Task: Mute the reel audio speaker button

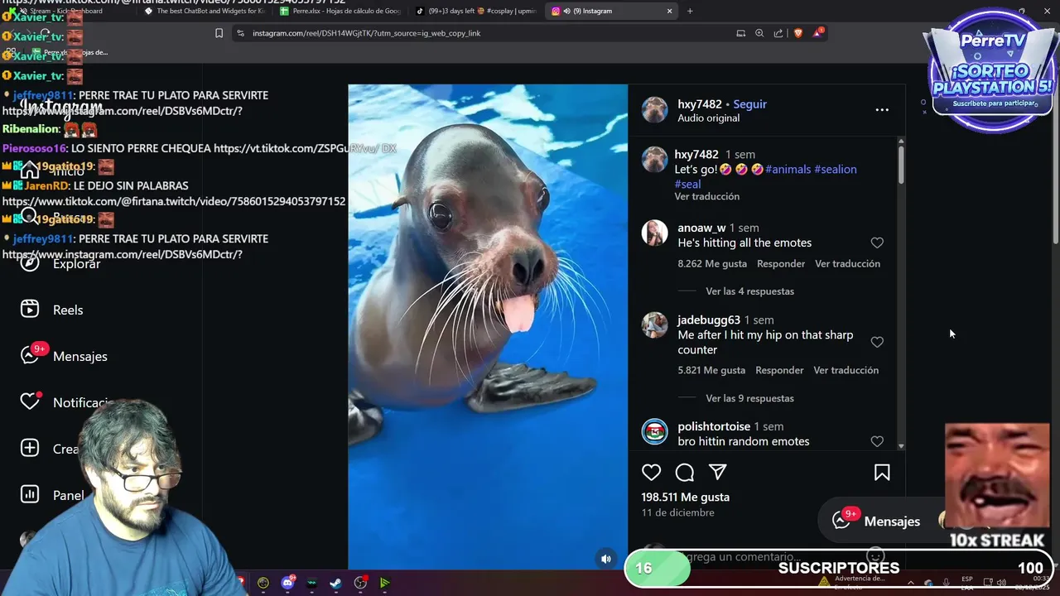Action: point(606,559)
